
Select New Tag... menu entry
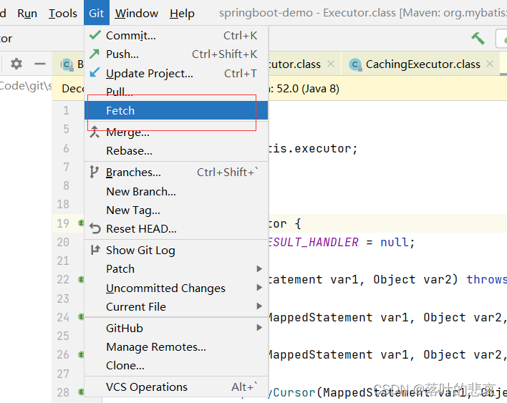[x=176, y=210]
